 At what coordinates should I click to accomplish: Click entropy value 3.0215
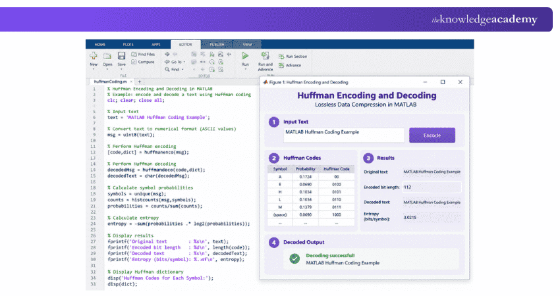pos(410,217)
